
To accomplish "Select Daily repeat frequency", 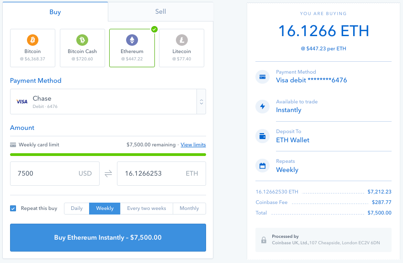I will click(77, 209).
